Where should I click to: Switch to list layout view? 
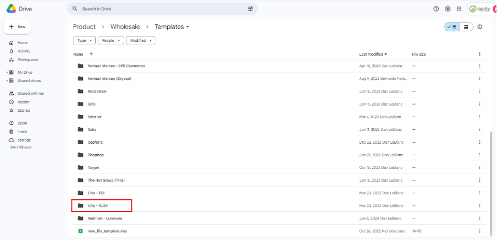[x=451, y=26]
